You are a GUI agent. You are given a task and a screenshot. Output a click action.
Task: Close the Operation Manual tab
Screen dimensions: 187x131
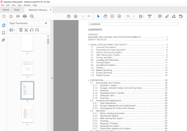pos(50,10)
